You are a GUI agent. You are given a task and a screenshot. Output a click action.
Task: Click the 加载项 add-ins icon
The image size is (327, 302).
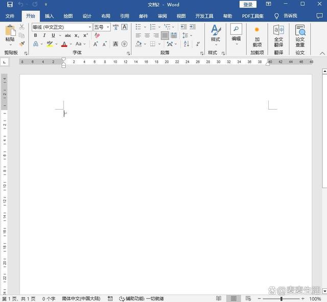tap(257, 36)
